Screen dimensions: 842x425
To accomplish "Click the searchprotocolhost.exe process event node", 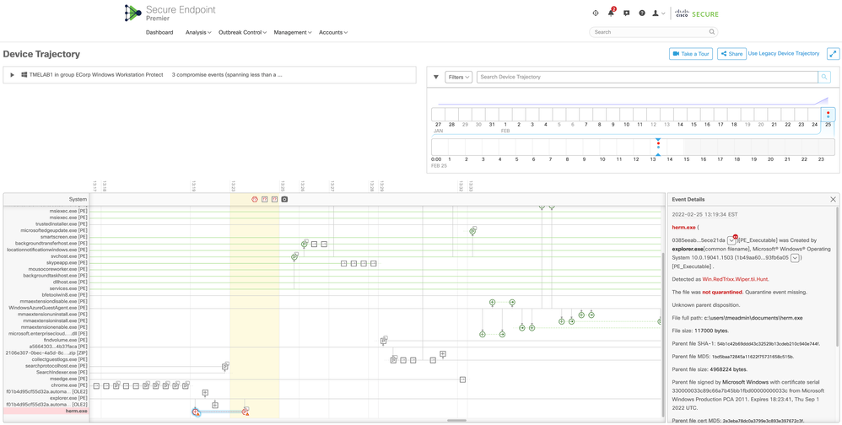I will coord(225,367).
